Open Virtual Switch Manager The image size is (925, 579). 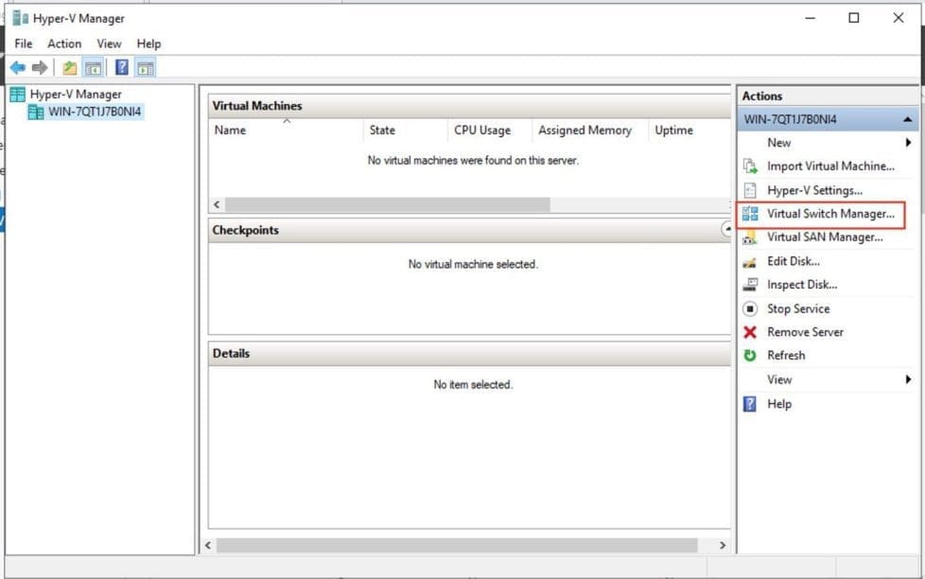click(x=829, y=214)
